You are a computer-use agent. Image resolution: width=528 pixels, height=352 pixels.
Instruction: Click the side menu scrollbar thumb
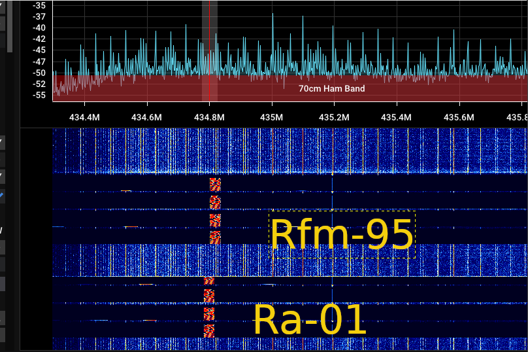[10, 26]
